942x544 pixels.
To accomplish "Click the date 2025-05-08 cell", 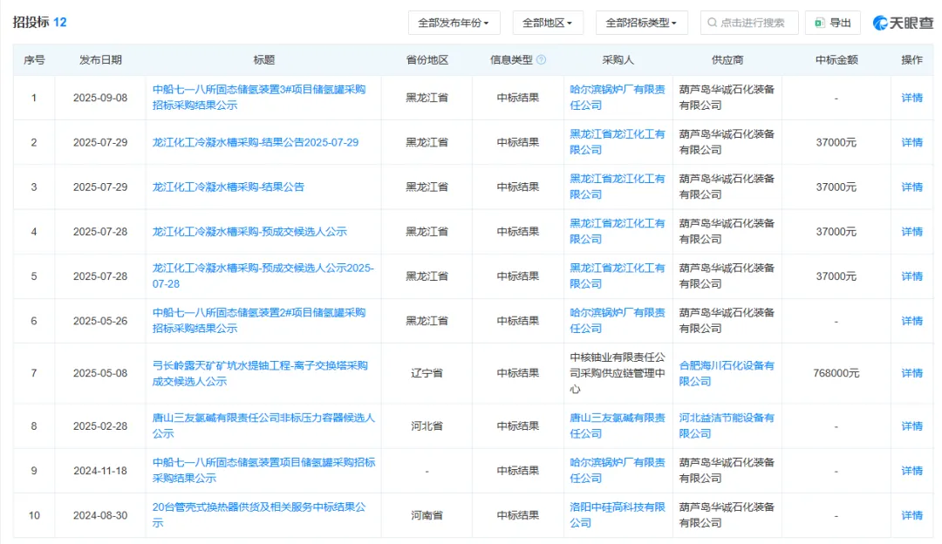I will pos(100,373).
